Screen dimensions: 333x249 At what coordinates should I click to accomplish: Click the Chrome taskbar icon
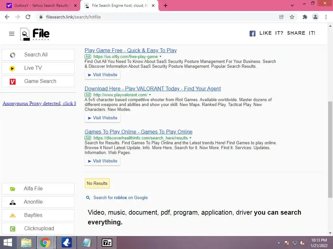tap(45, 243)
